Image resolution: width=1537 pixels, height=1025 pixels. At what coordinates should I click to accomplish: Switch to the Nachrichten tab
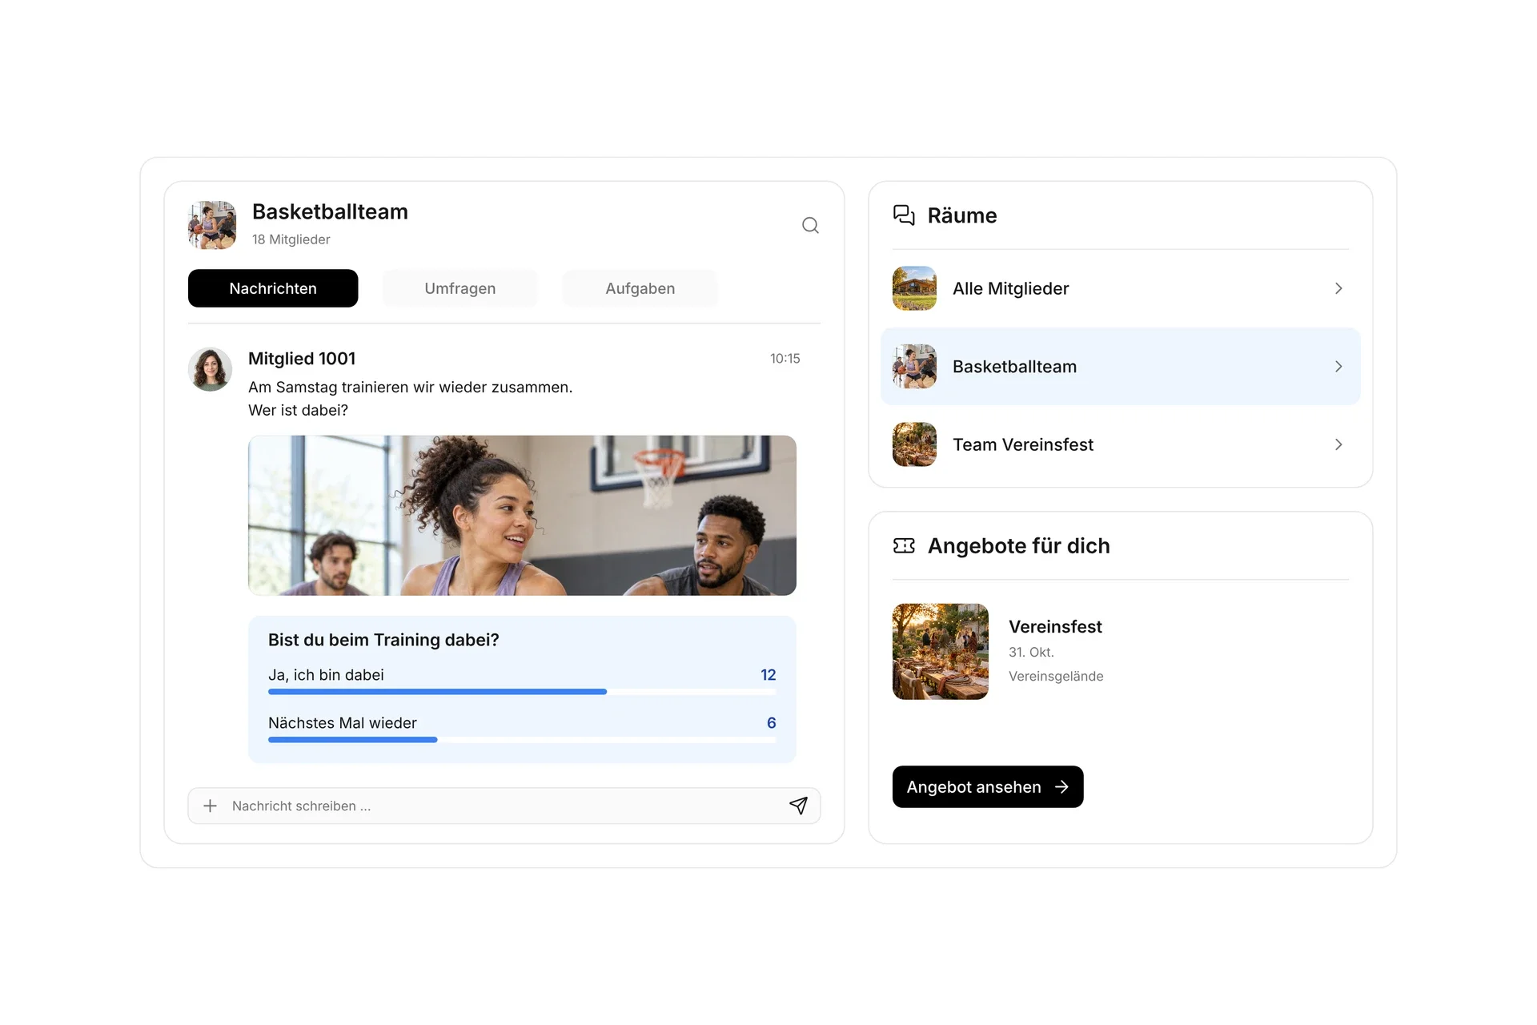(x=273, y=288)
